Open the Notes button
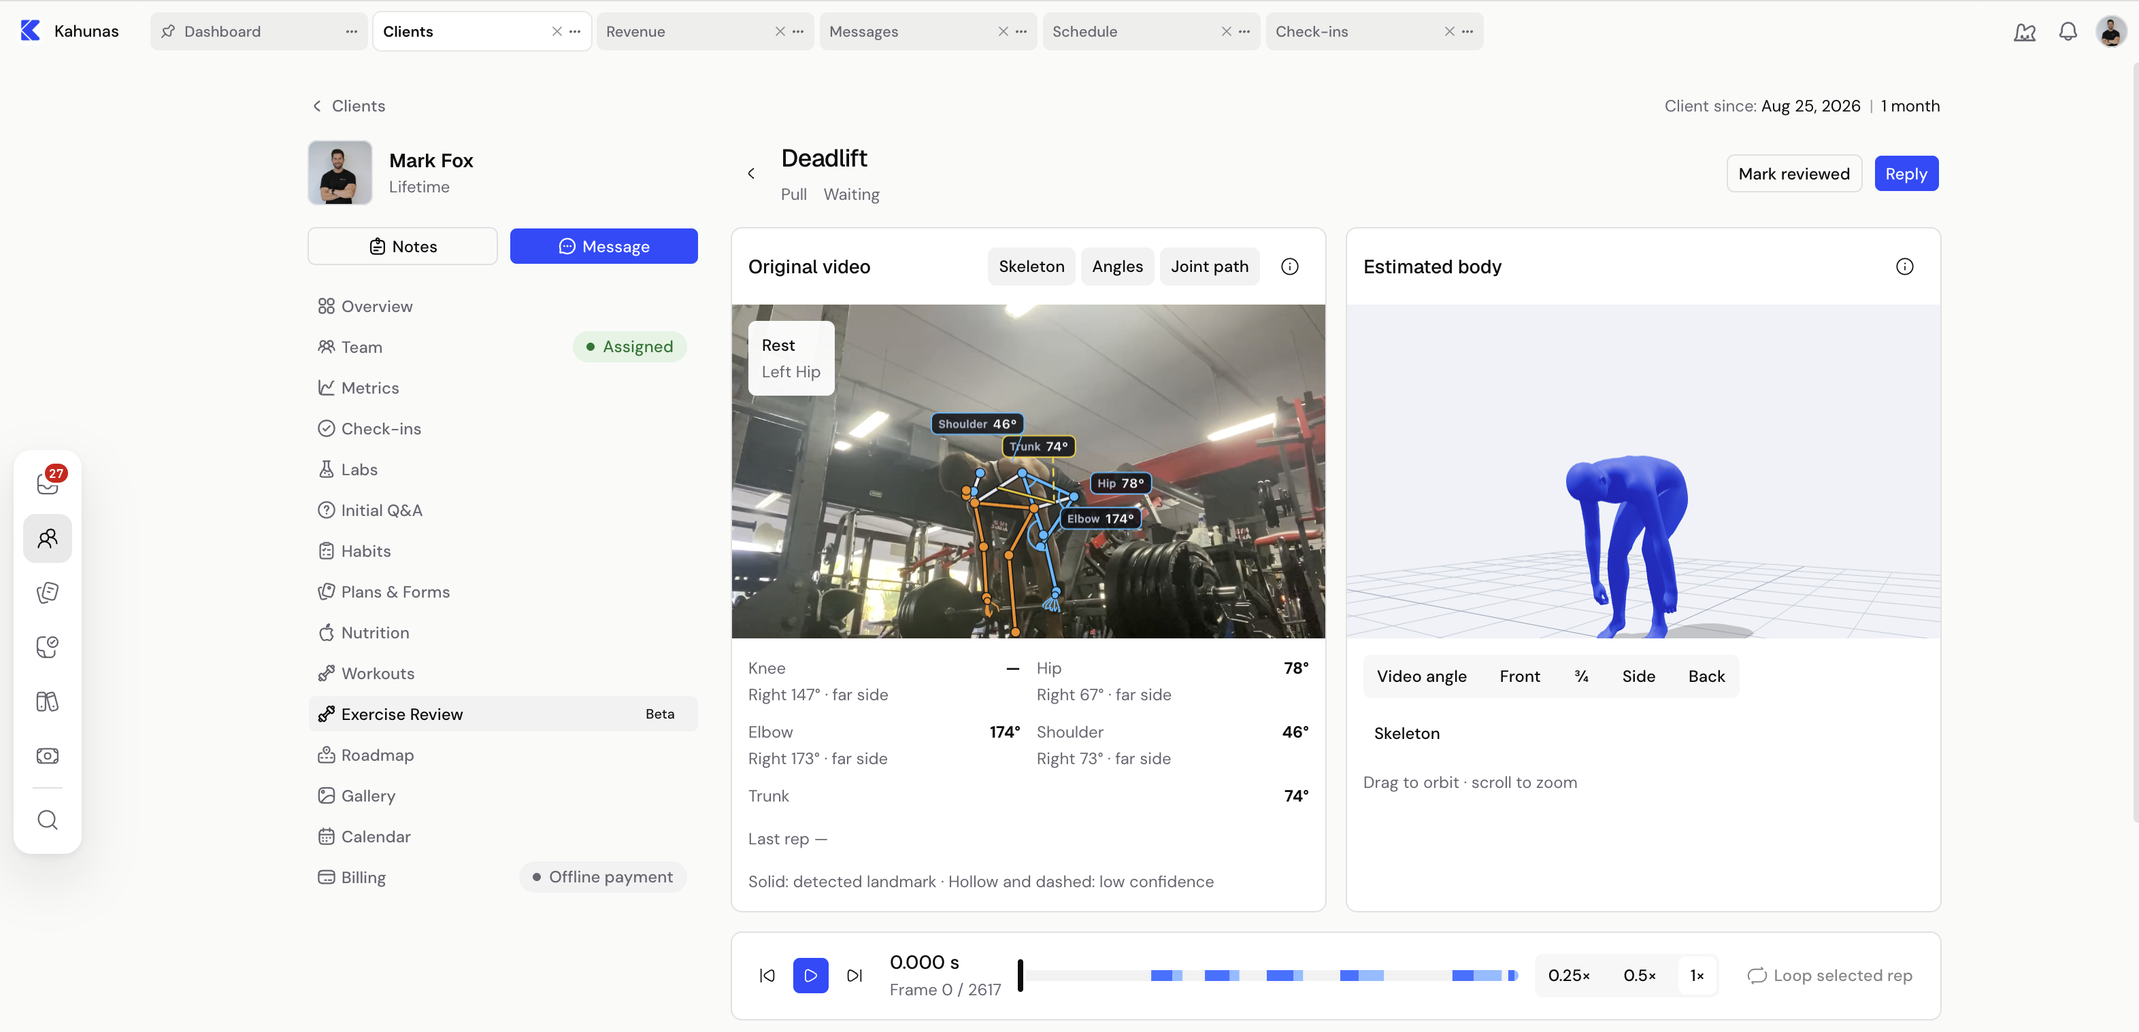Screen dimensions: 2139x1032 coord(403,246)
